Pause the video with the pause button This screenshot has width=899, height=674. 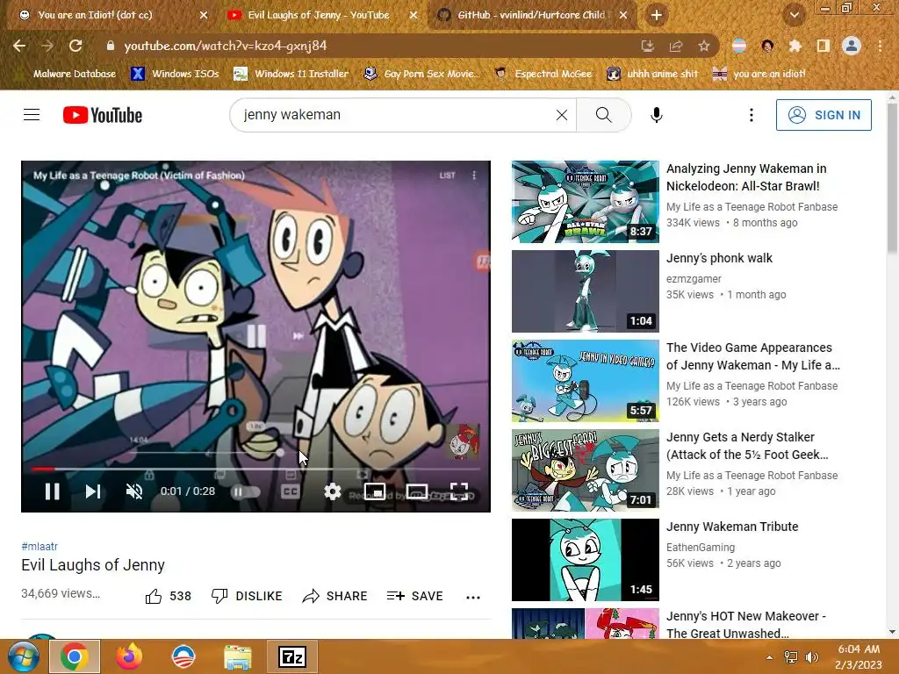pyautogui.click(x=52, y=491)
